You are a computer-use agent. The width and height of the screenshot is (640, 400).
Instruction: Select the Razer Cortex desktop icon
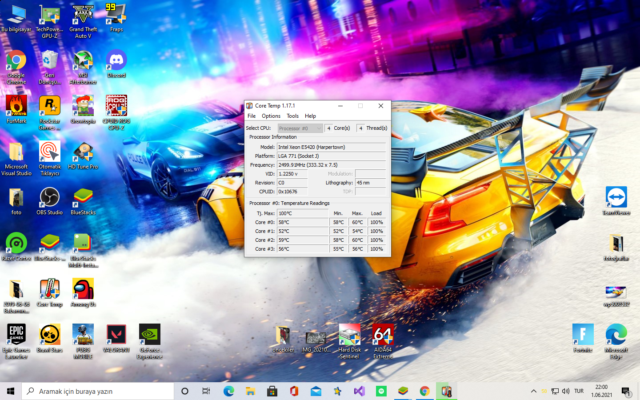tap(16, 247)
